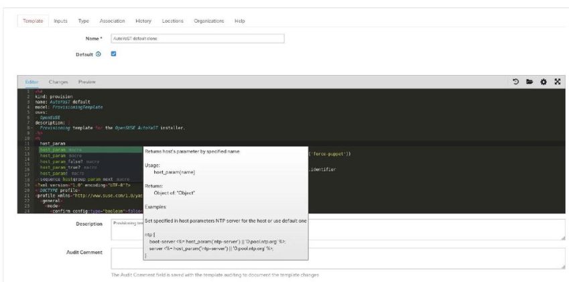Switch to the Changes editor view
569x282 pixels.
pyautogui.click(x=58, y=82)
